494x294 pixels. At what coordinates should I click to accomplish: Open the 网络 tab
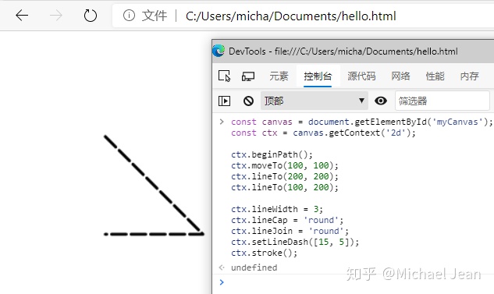[400, 76]
